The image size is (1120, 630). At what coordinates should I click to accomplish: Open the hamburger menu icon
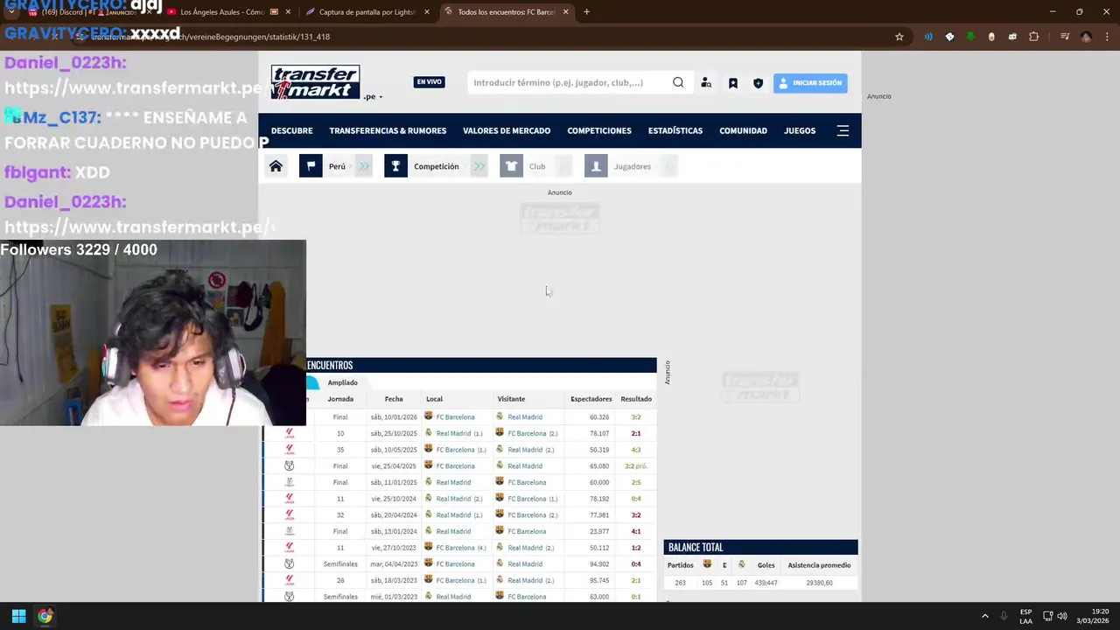(x=843, y=131)
